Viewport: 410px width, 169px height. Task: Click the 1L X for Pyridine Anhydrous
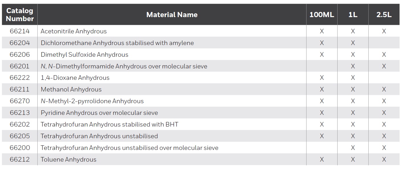353,113
